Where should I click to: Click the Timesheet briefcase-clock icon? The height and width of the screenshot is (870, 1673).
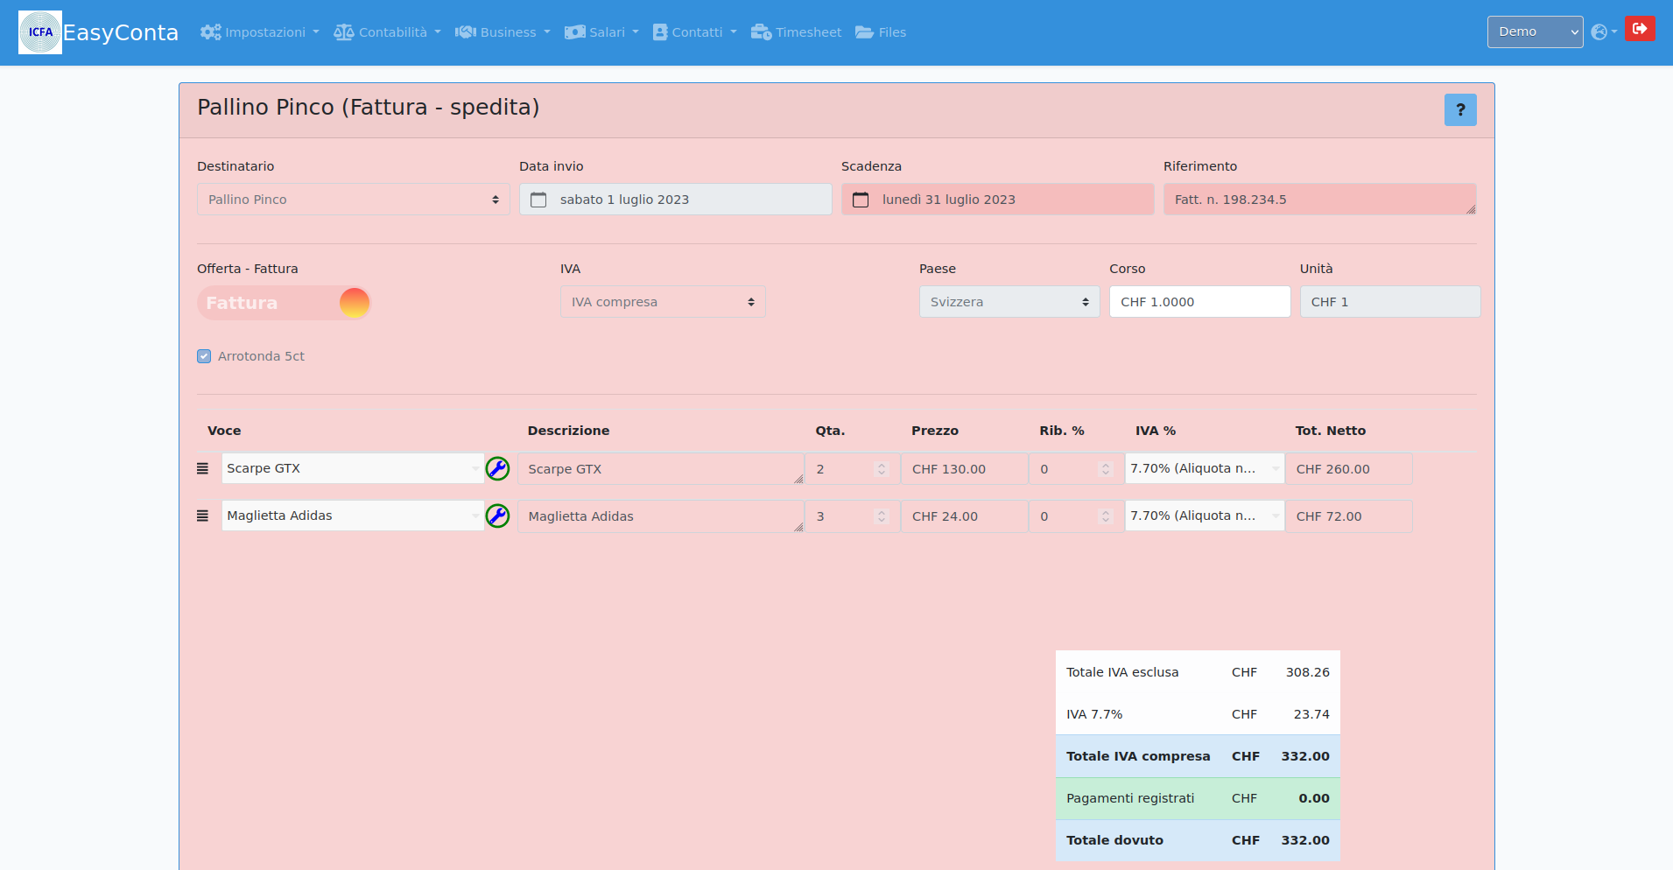(761, 32)
